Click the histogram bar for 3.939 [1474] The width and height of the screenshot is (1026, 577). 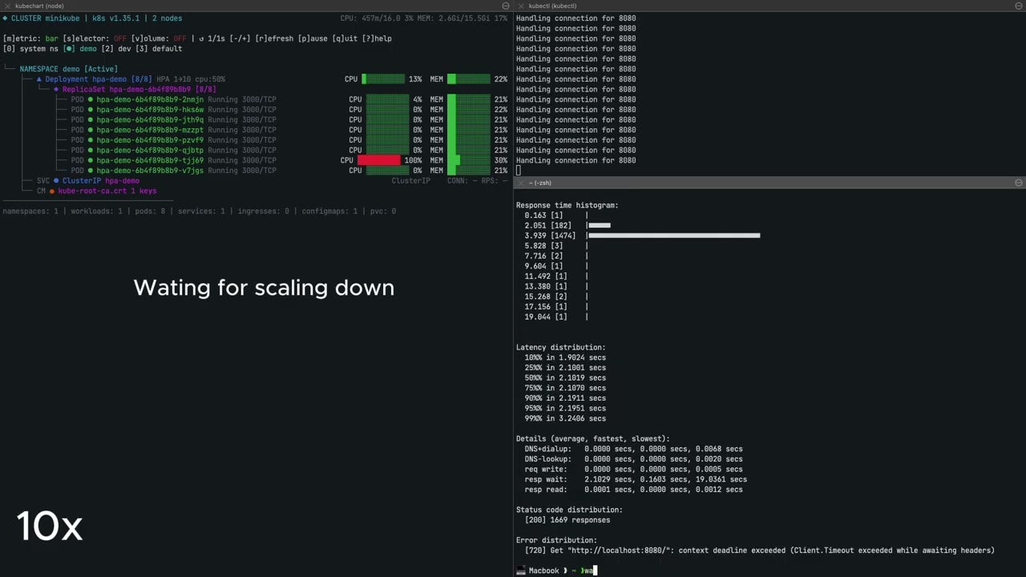click(x=674, y=236)
